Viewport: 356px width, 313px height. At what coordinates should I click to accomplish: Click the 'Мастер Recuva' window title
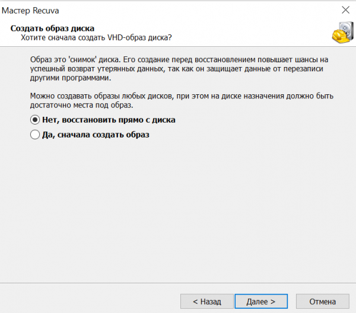click(x=30, y=11)
